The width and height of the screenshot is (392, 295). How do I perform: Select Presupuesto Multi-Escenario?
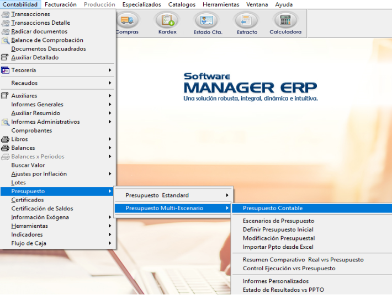[172, 208]
